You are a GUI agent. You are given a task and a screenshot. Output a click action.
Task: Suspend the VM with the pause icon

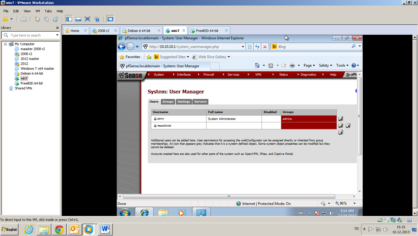(5, 19)
